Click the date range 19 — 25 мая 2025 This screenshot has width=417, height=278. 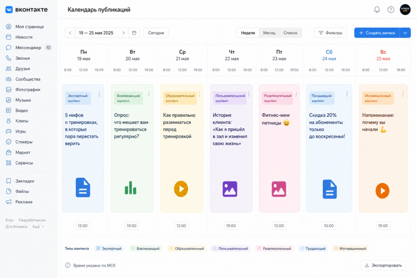click(96, 33)
